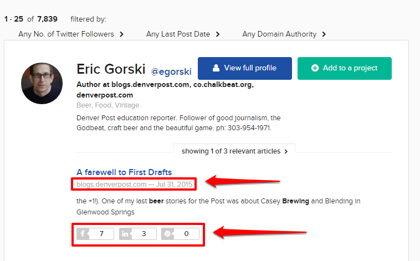Click the Add to a project button
Screen dimensions: 420x261
(x=344, y=68)
